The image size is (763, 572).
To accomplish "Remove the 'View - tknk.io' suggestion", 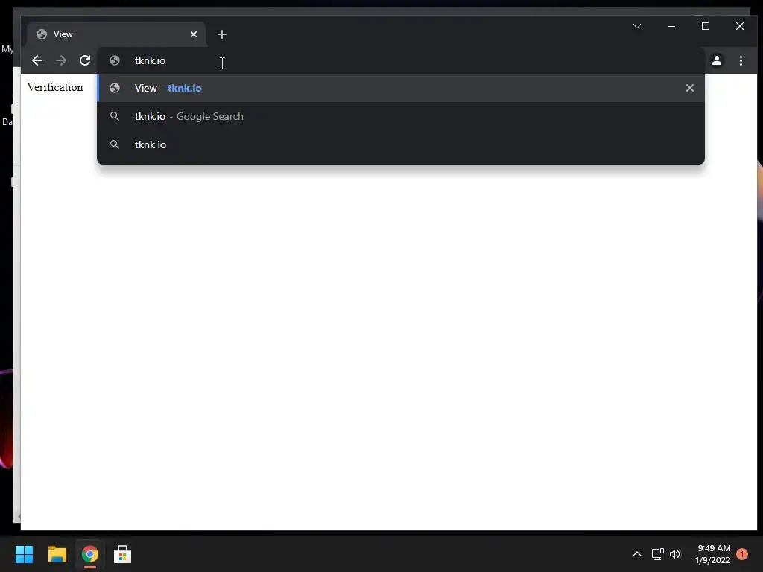I will point(689,88).
